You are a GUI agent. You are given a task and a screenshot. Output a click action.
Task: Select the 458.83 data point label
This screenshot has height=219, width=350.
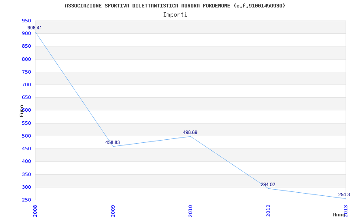pos(112,143)
